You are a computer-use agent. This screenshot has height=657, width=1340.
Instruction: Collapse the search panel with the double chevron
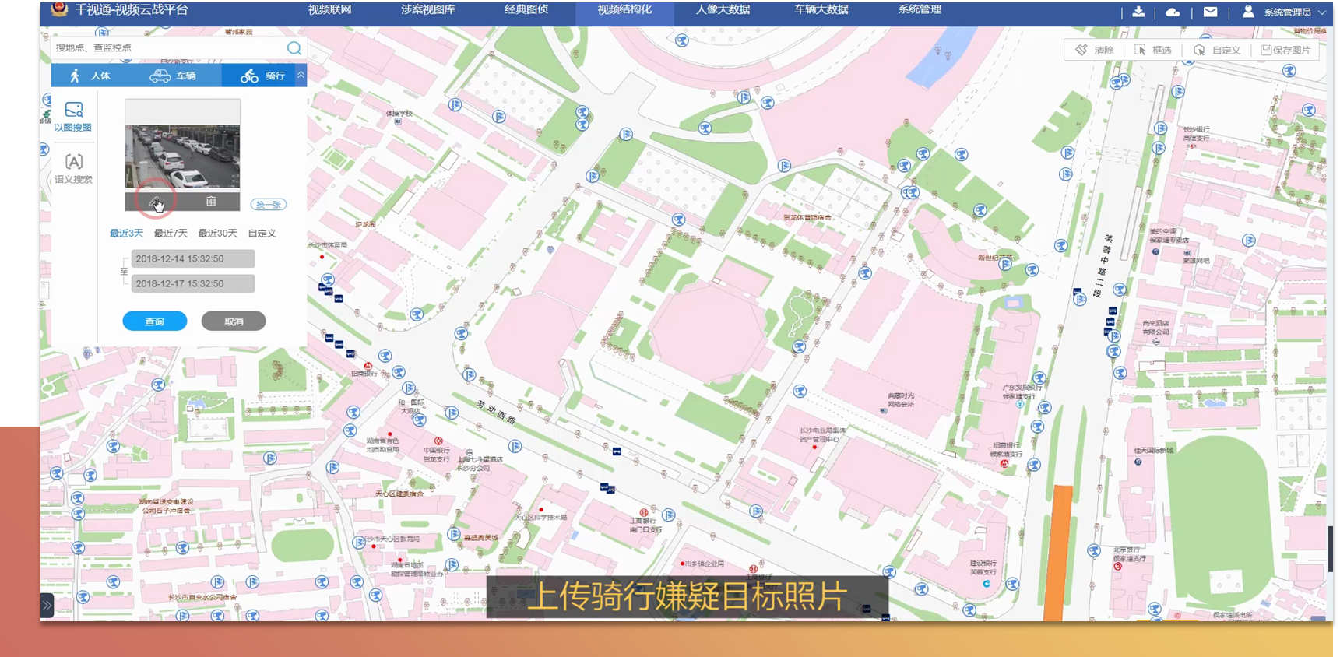(301, 75)
